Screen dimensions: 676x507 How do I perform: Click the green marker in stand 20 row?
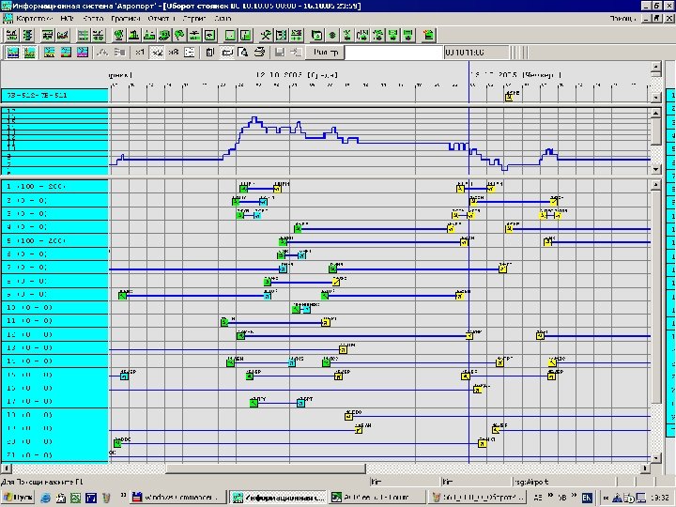coord(117,443)
